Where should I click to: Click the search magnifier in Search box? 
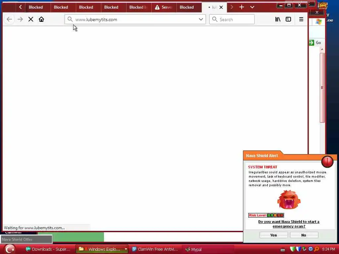[215, 20]
